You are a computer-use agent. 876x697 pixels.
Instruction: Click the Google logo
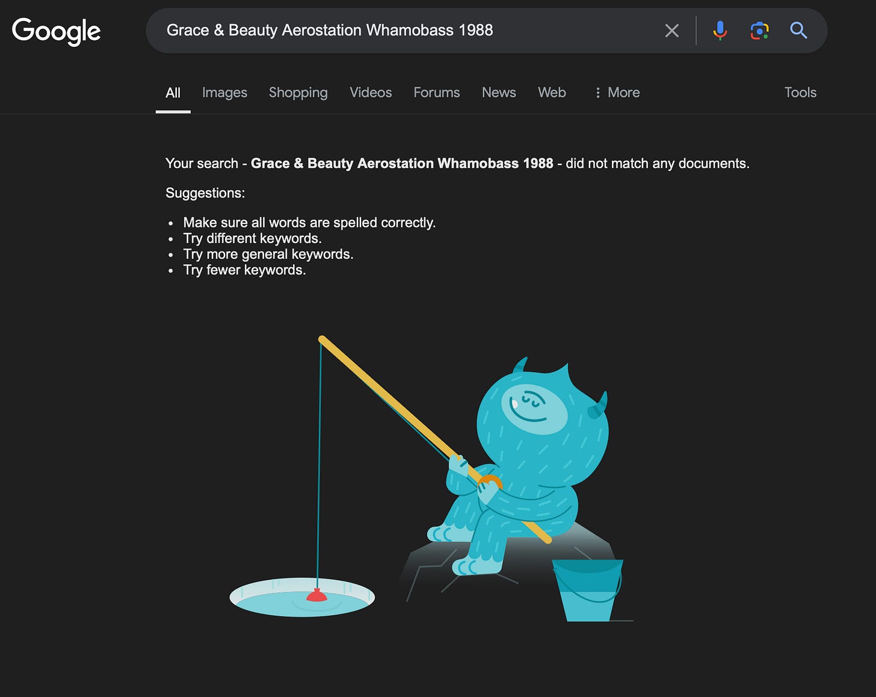(56, 31)
